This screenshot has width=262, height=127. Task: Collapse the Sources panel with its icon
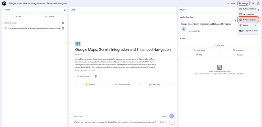coord(65,10)
